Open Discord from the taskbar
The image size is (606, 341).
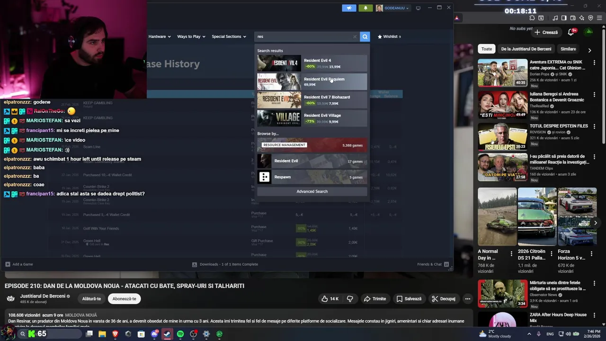tap(154, 334)
